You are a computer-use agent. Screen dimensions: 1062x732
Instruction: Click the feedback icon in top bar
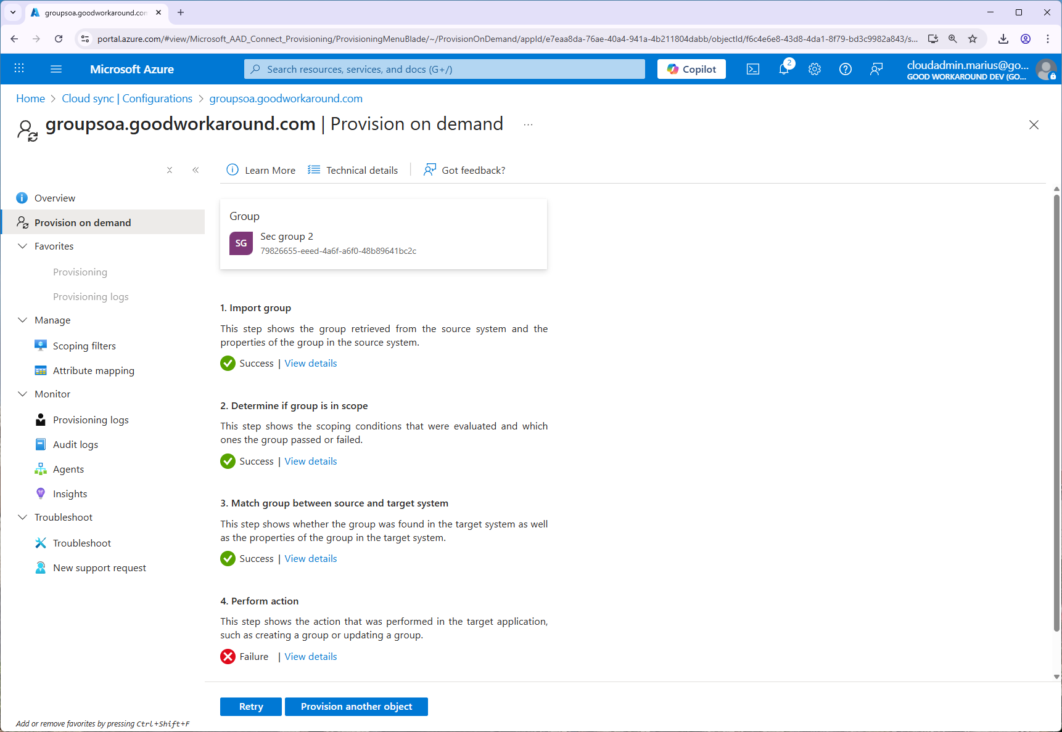click(876, 69)
